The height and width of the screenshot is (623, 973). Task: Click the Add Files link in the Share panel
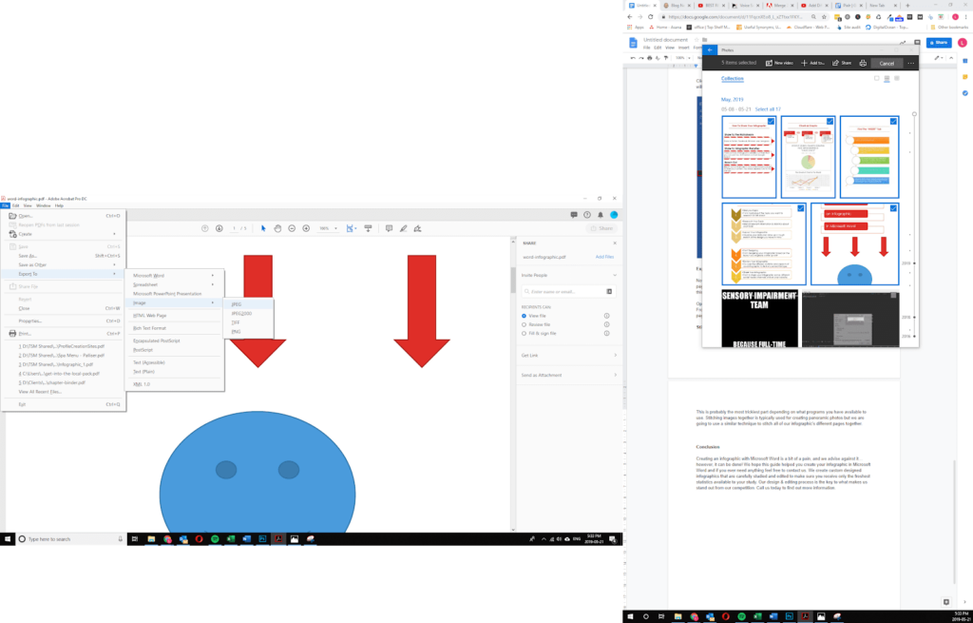point(604,257)
